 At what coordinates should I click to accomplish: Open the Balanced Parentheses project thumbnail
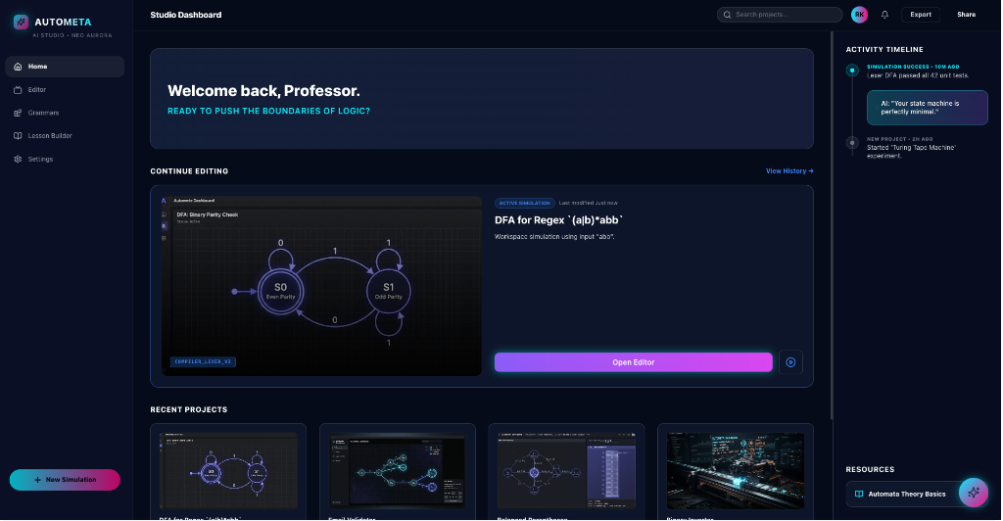click(567, 471)
